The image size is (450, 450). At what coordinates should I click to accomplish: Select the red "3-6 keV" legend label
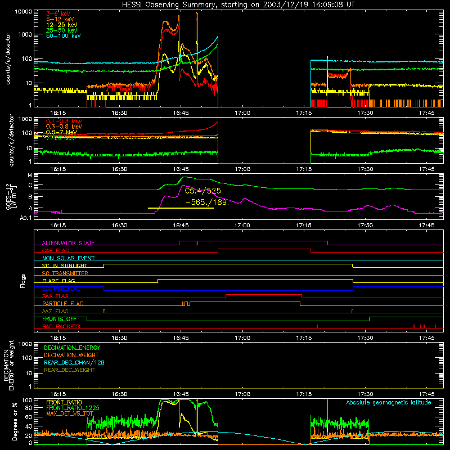(58, 13)
